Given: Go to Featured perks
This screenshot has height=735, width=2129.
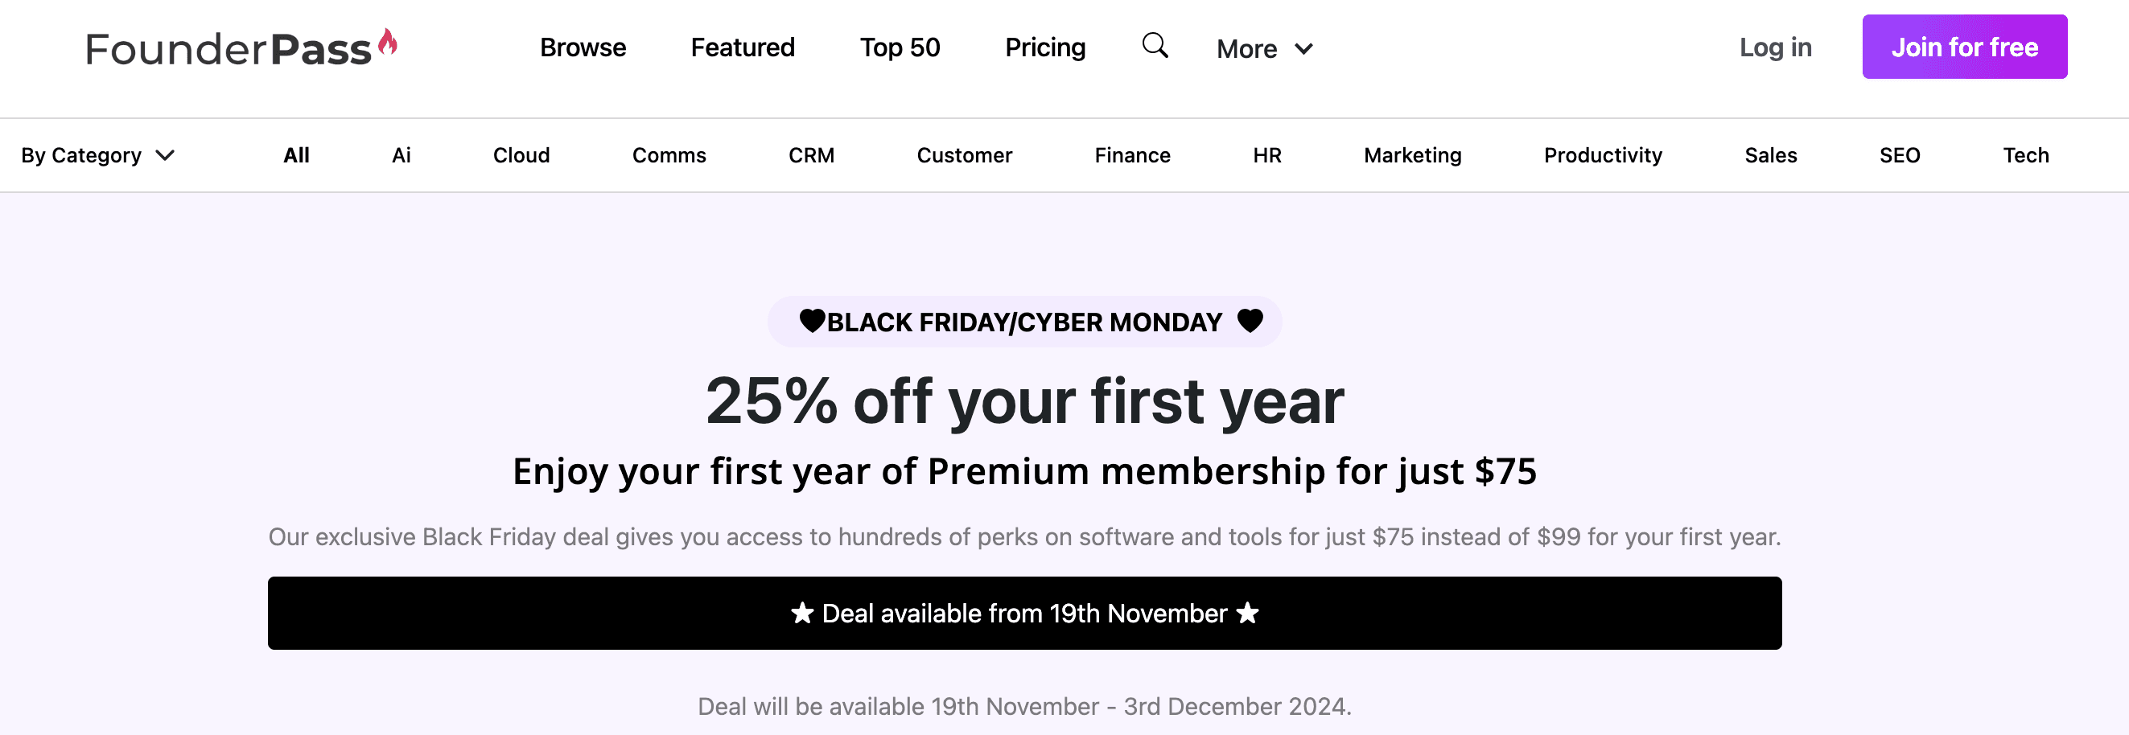Looking at the screenshot, I should (742, 48).
